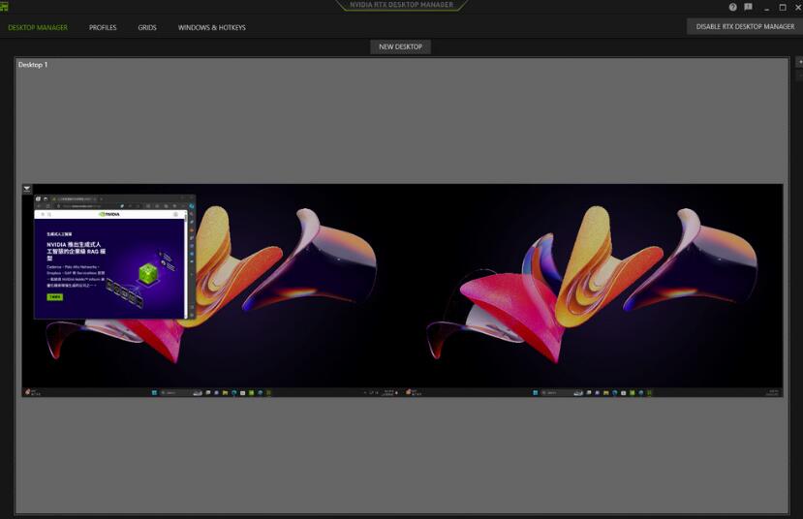Click Disable RTX Desktop Manager button
This screenshot has height=519, width=803.
(x=745, y=27)
